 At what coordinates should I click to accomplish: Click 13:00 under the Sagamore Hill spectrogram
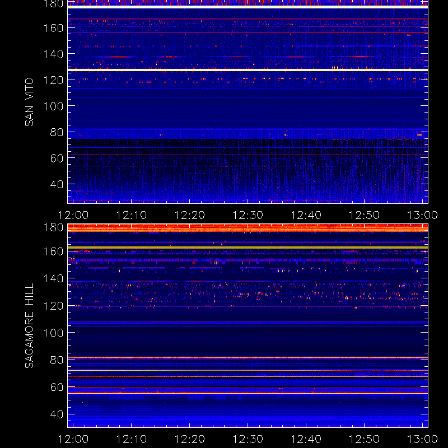pyautogui.click(x=422, y=439)
